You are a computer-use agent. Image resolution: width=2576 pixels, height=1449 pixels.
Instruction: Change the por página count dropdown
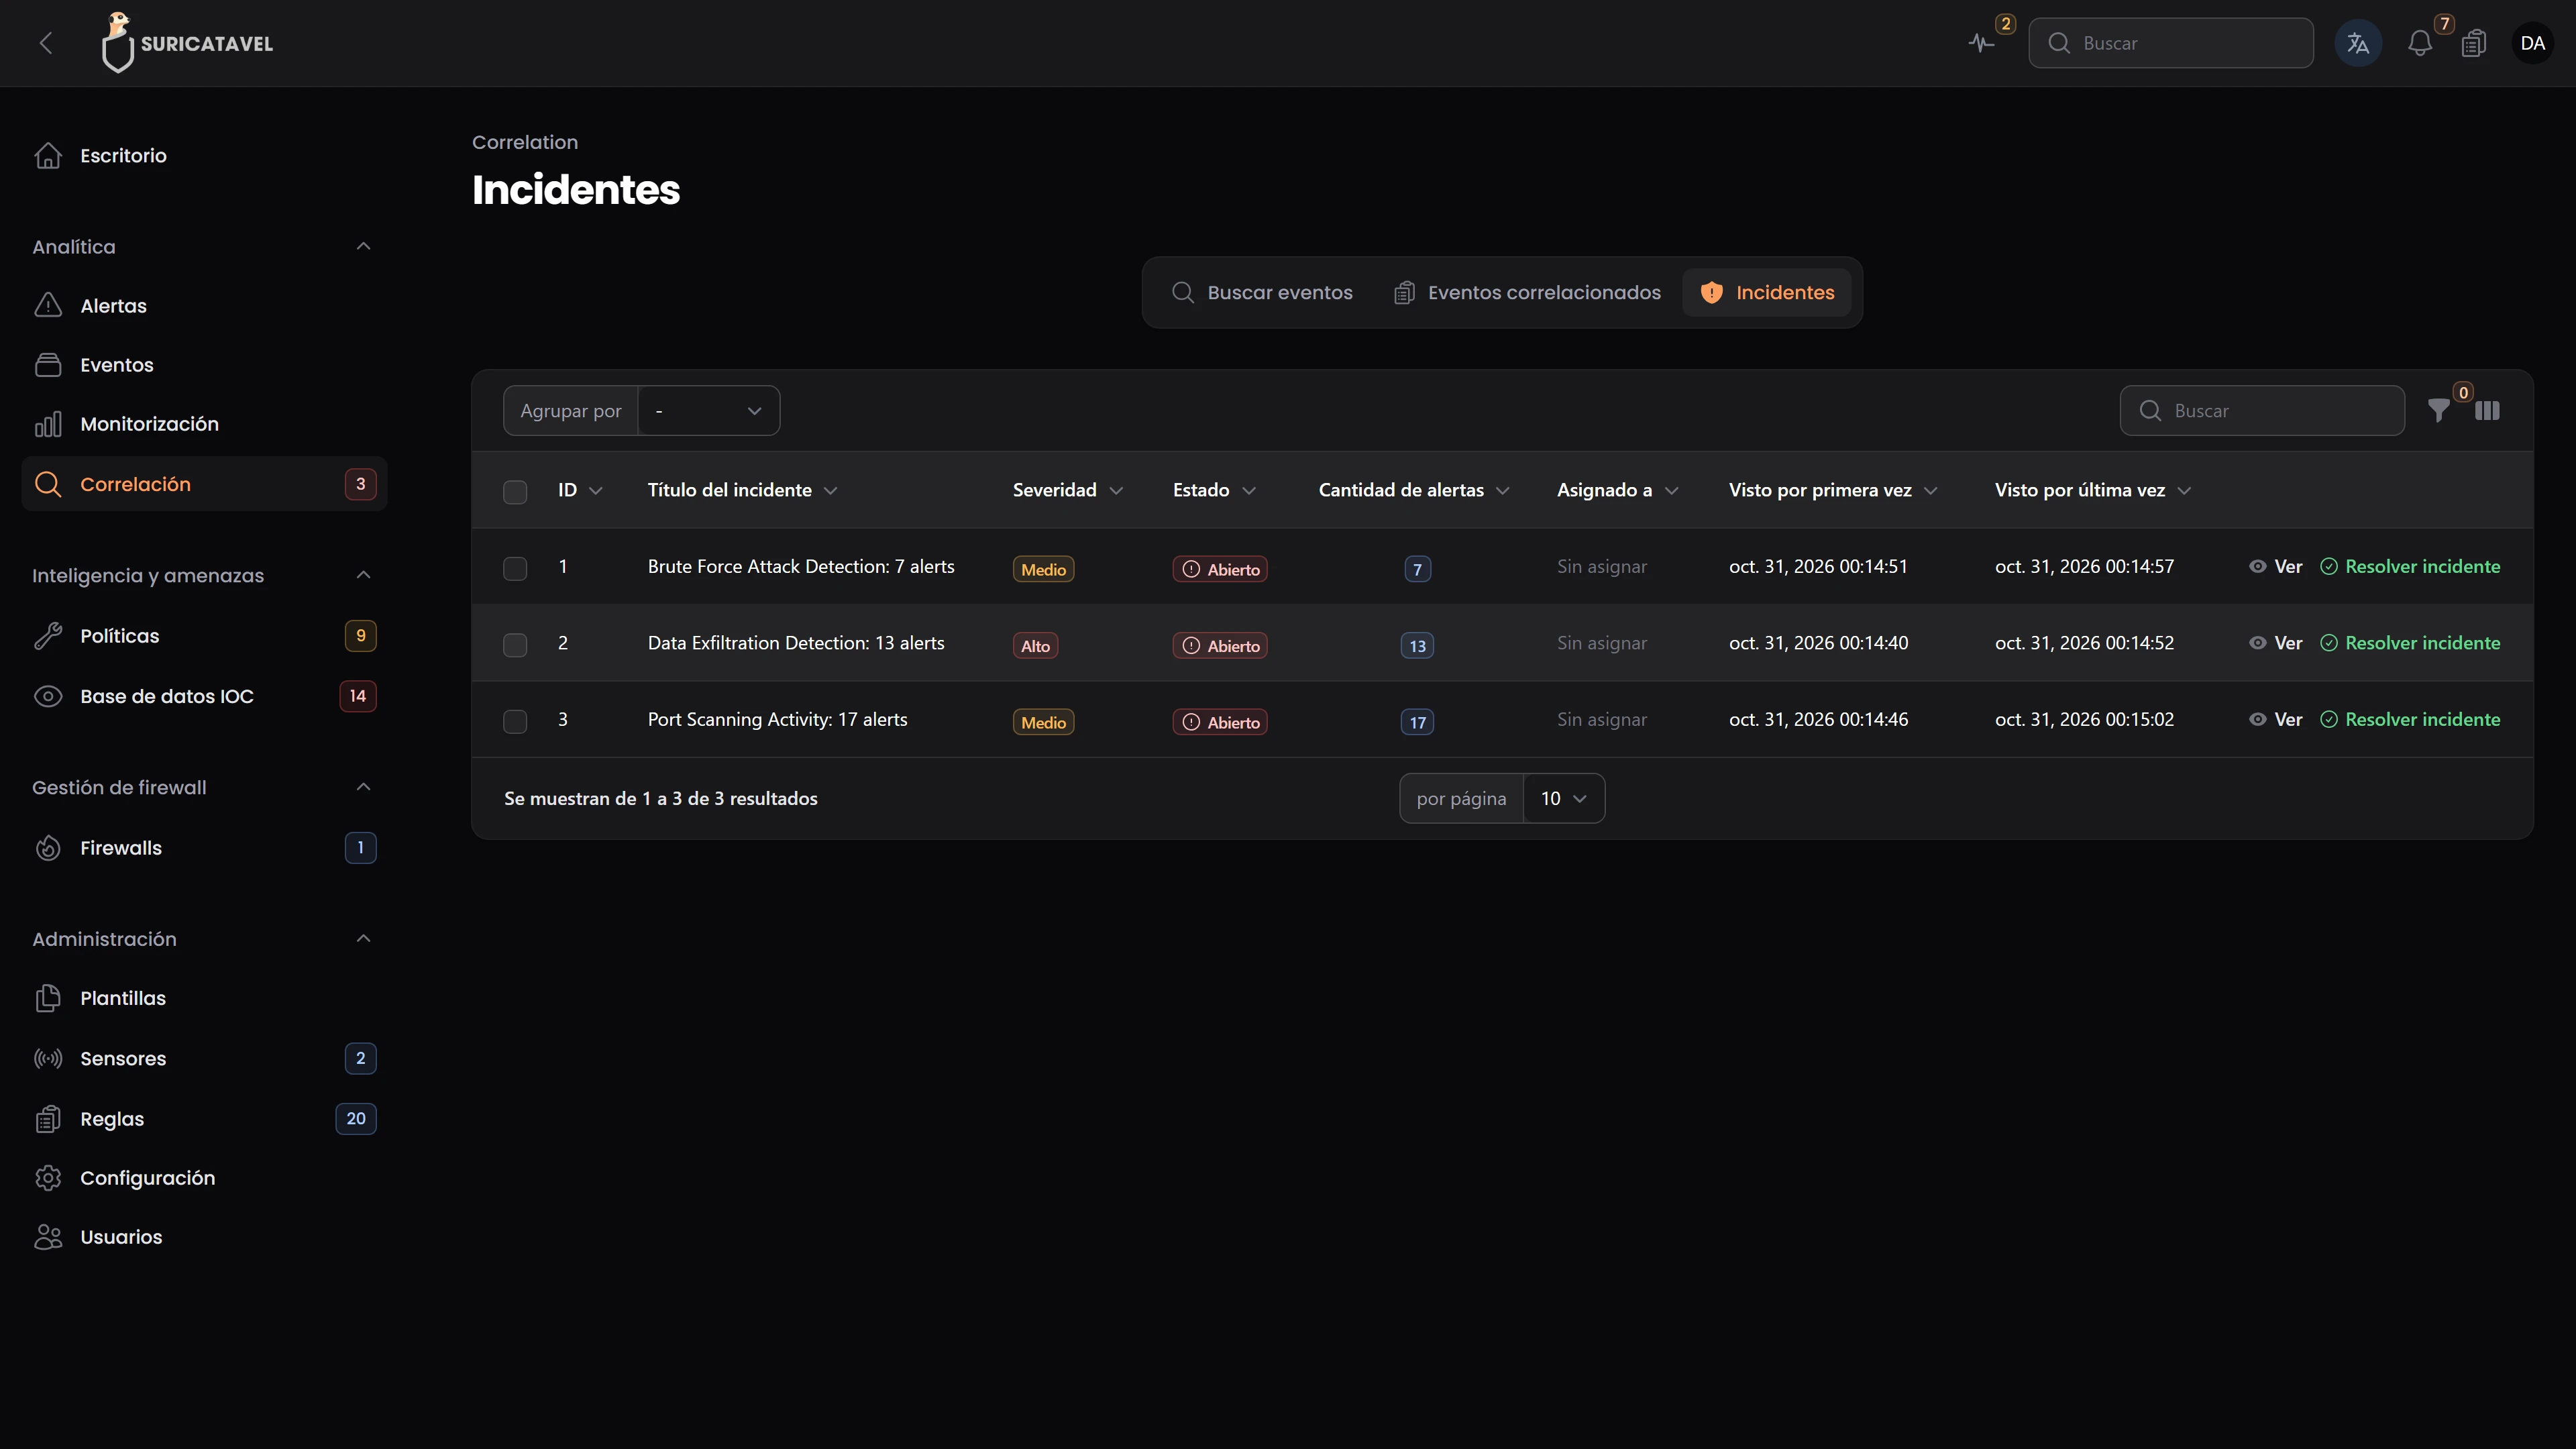1563,798
